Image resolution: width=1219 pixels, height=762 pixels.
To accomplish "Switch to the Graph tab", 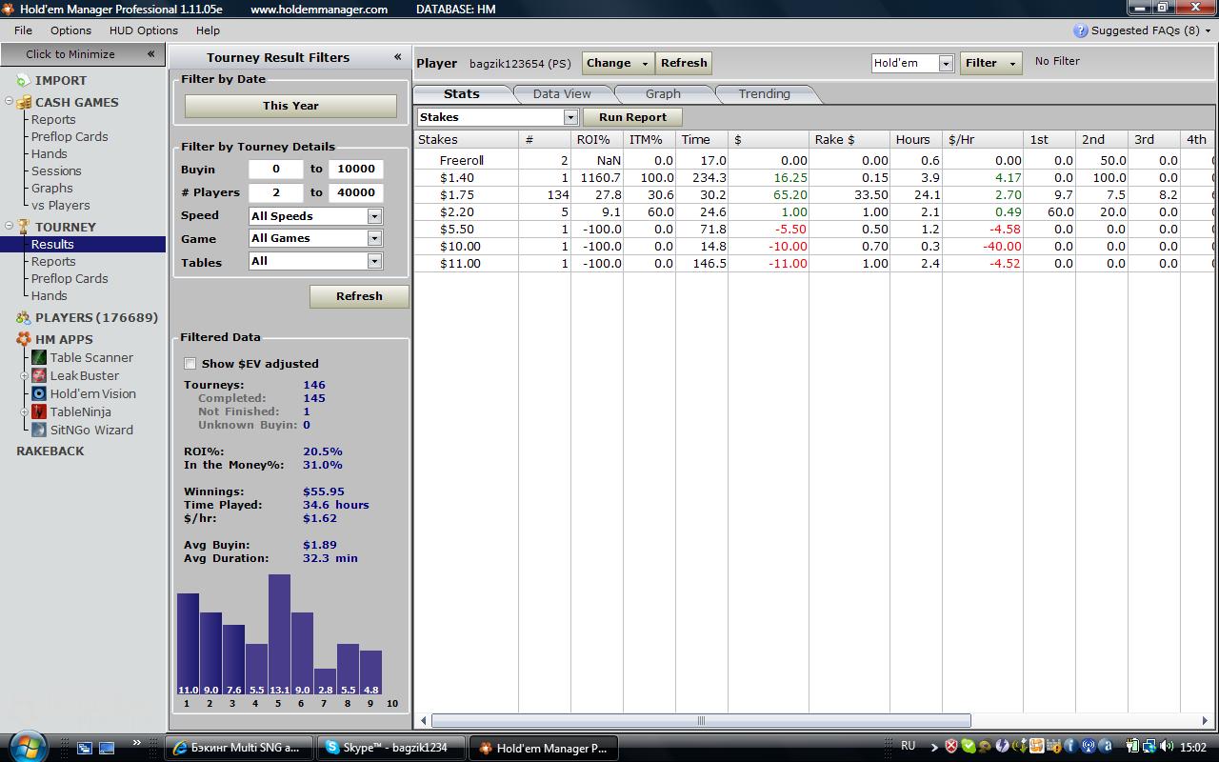I will click(663, 93).
